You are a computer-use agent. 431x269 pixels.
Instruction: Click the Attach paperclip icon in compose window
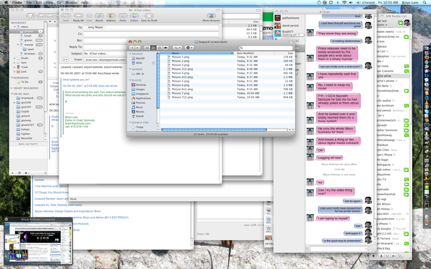(99, 17)
